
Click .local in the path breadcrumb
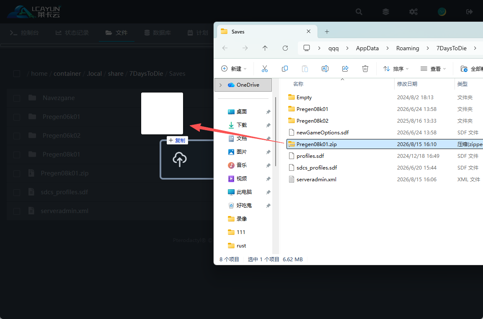[x=94, y=74]
